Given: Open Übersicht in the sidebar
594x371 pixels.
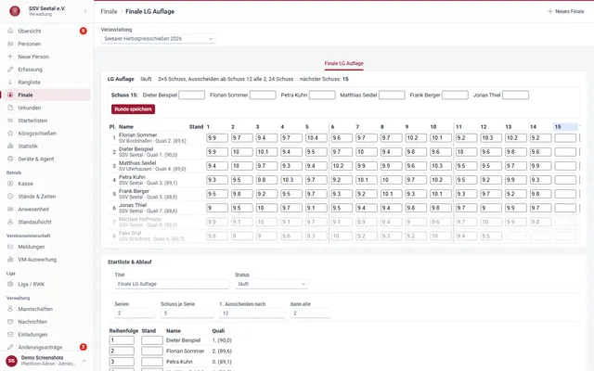Looking at the screenshot, I should [x=45, y=31].
